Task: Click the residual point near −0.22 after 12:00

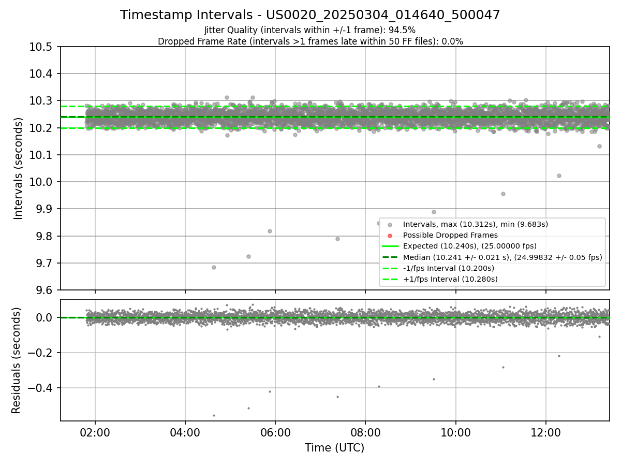Action: (559, 356)
